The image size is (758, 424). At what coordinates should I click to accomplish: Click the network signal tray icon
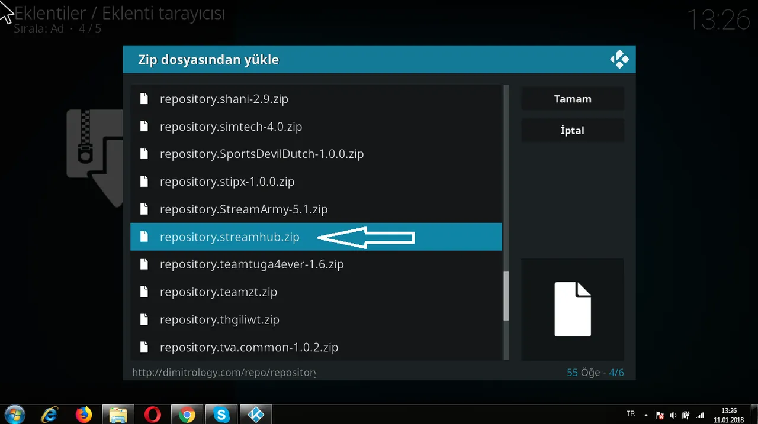(700, 415)
